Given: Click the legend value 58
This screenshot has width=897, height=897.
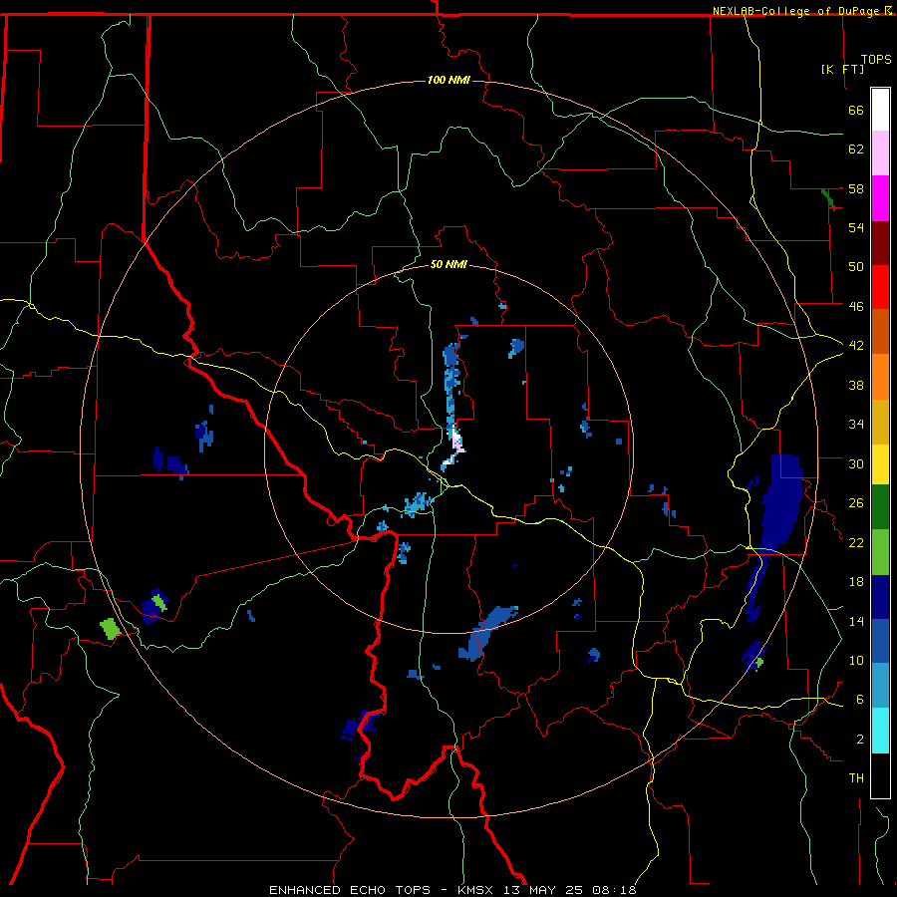Looking at the screenshot, I should 856,188.
